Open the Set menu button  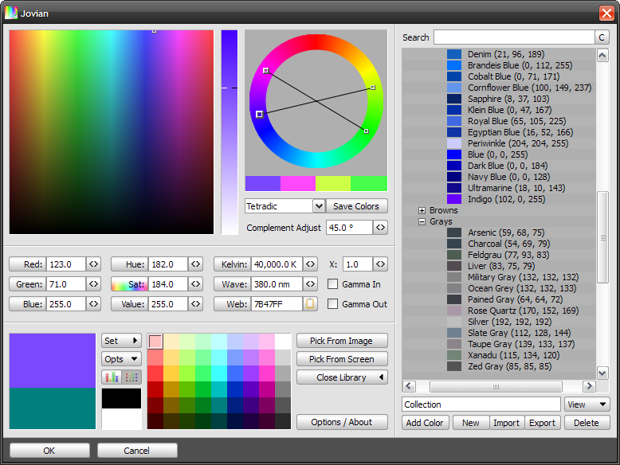tap(121, 341)
